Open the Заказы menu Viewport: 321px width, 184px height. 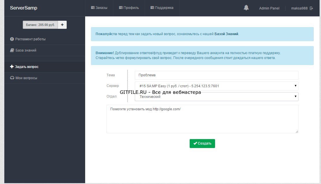coord(99,8)
